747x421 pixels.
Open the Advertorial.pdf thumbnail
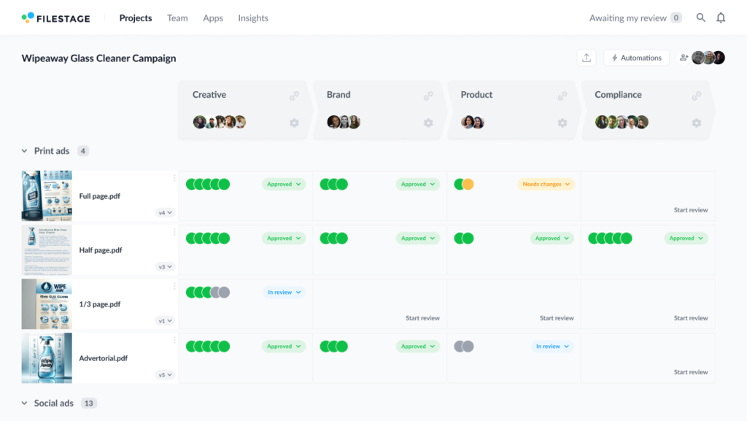click(47, 358)
